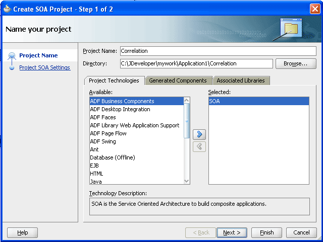Click scroll up arrow of Available list
This screenshot has height=242, width=323.
187,100
